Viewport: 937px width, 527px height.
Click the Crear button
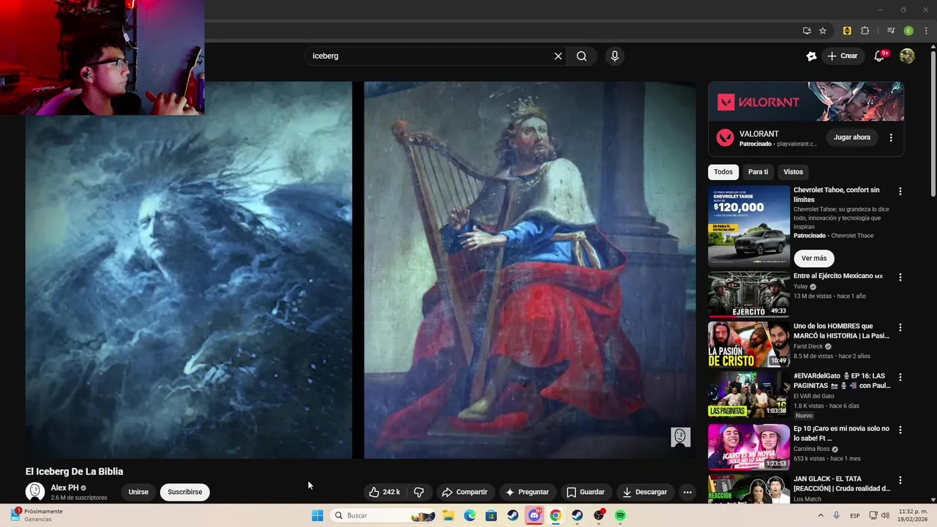842,56
